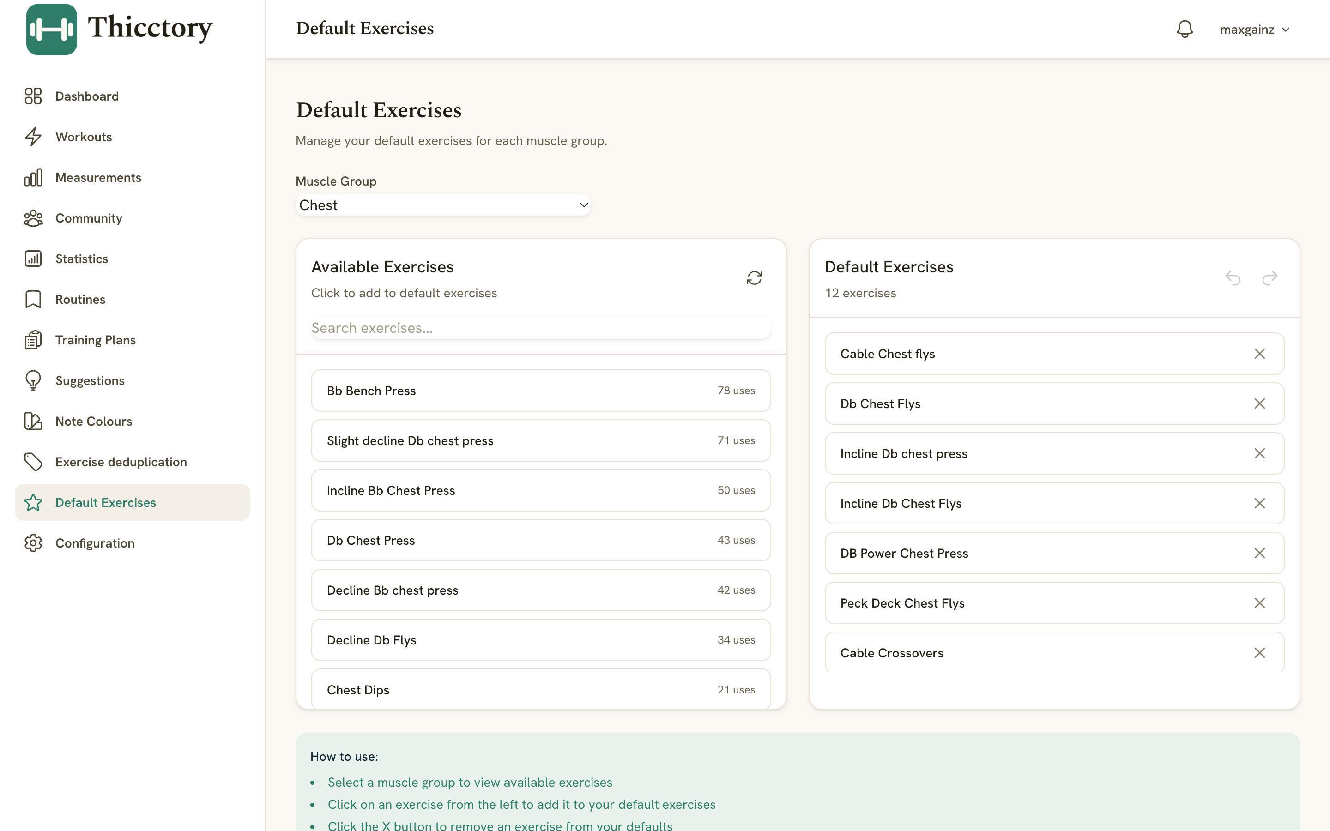The height and width of the screenshot is (831, 1330).
Task: Add Decline Db Flys to defaults
Action: click(541, 640)
